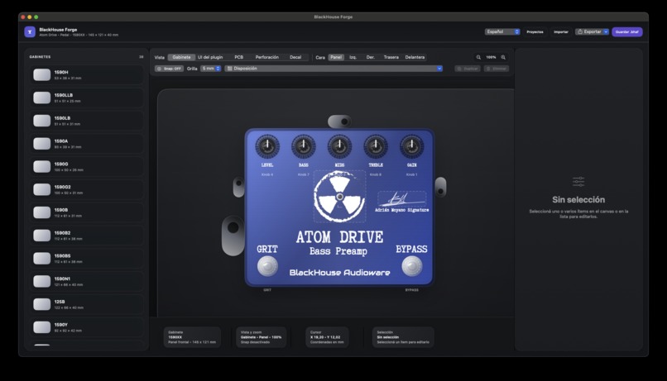Viewport: 667px width, 381px height.
Task: Select the top jack above the pedal
Action: click(339, 121)
